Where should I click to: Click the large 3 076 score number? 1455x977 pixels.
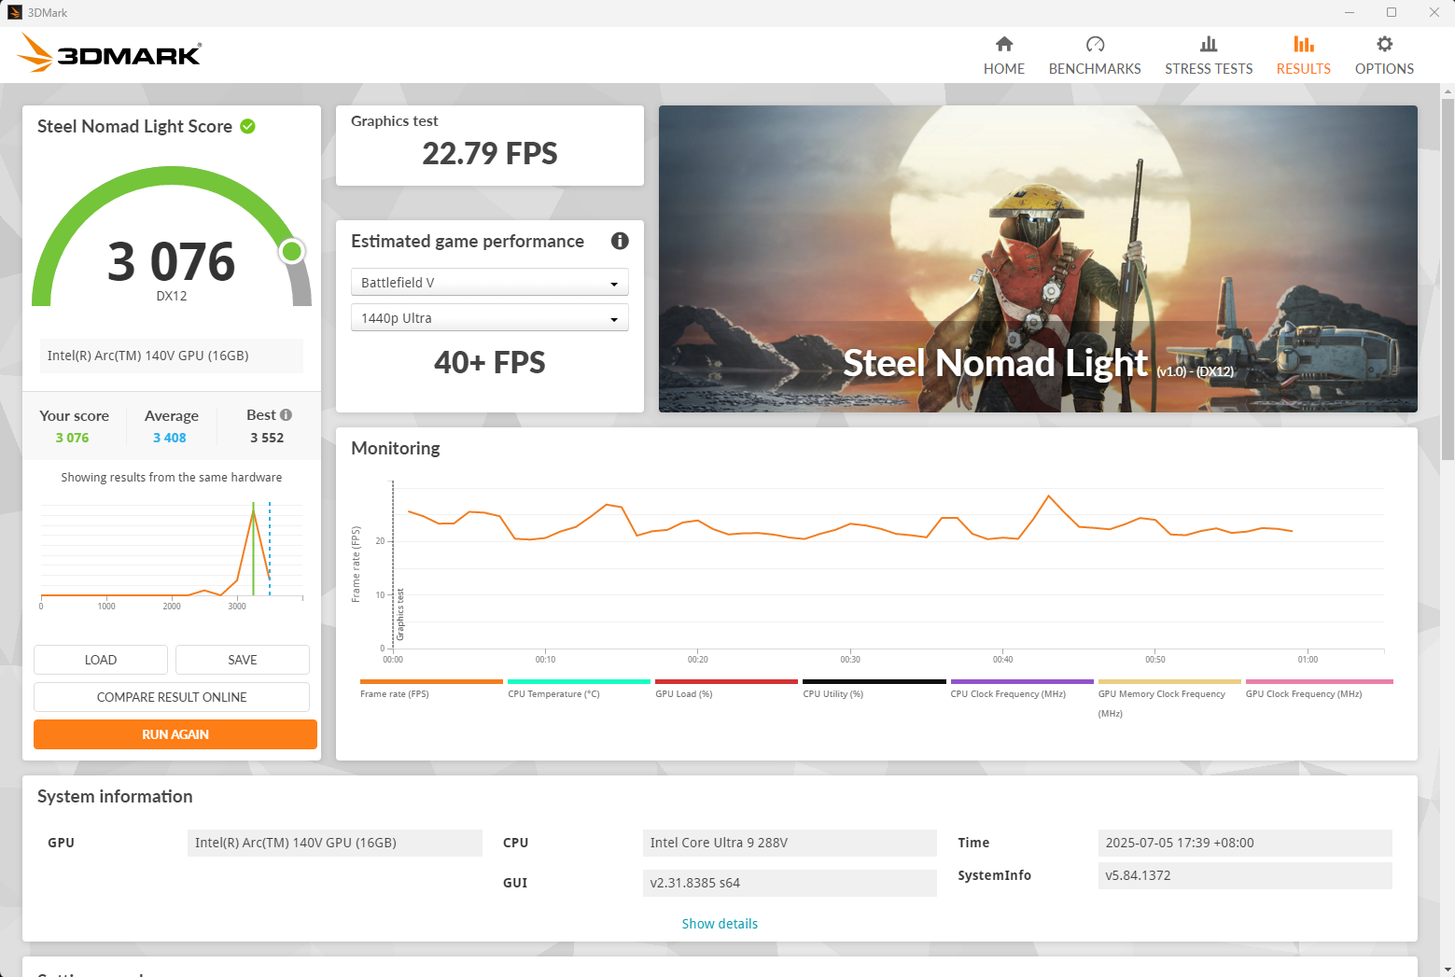click(172, 261)
